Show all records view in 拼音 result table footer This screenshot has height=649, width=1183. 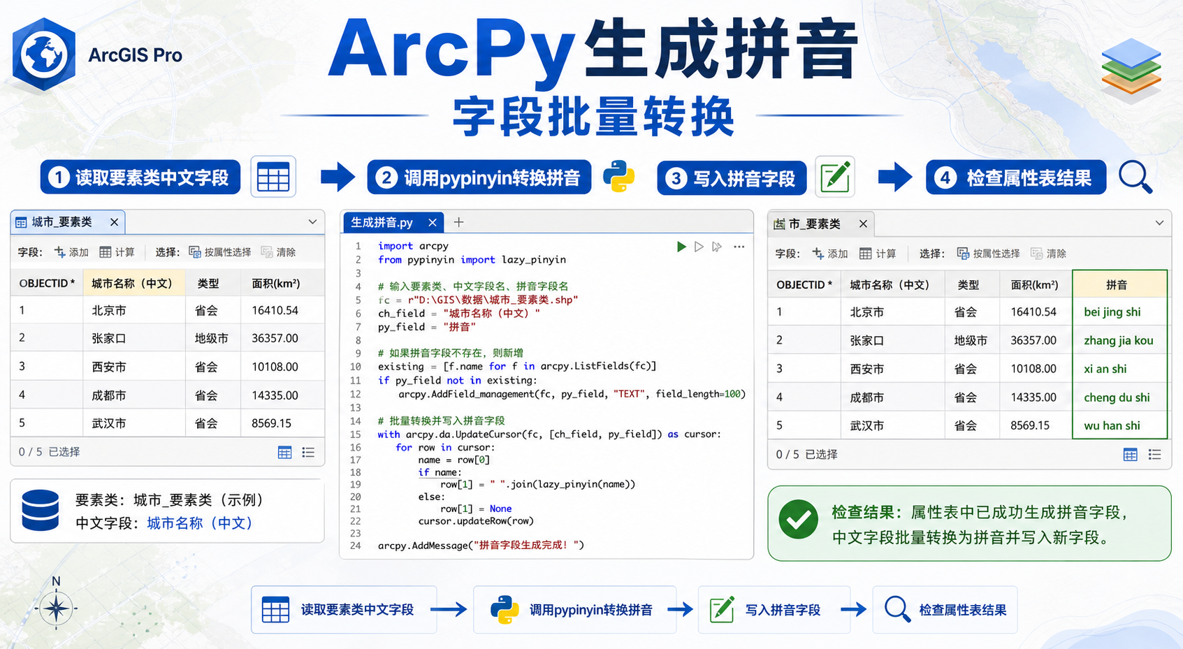1130,455
